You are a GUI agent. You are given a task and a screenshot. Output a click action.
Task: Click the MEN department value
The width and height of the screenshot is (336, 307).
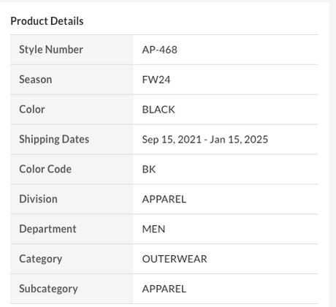pyautogui.click(x=153, y=229)
